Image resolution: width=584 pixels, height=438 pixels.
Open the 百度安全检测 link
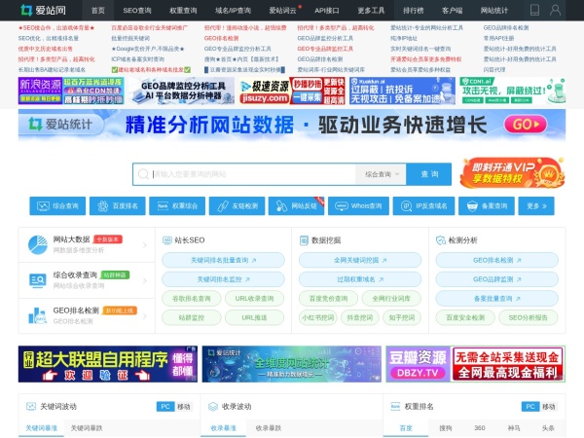465,317
